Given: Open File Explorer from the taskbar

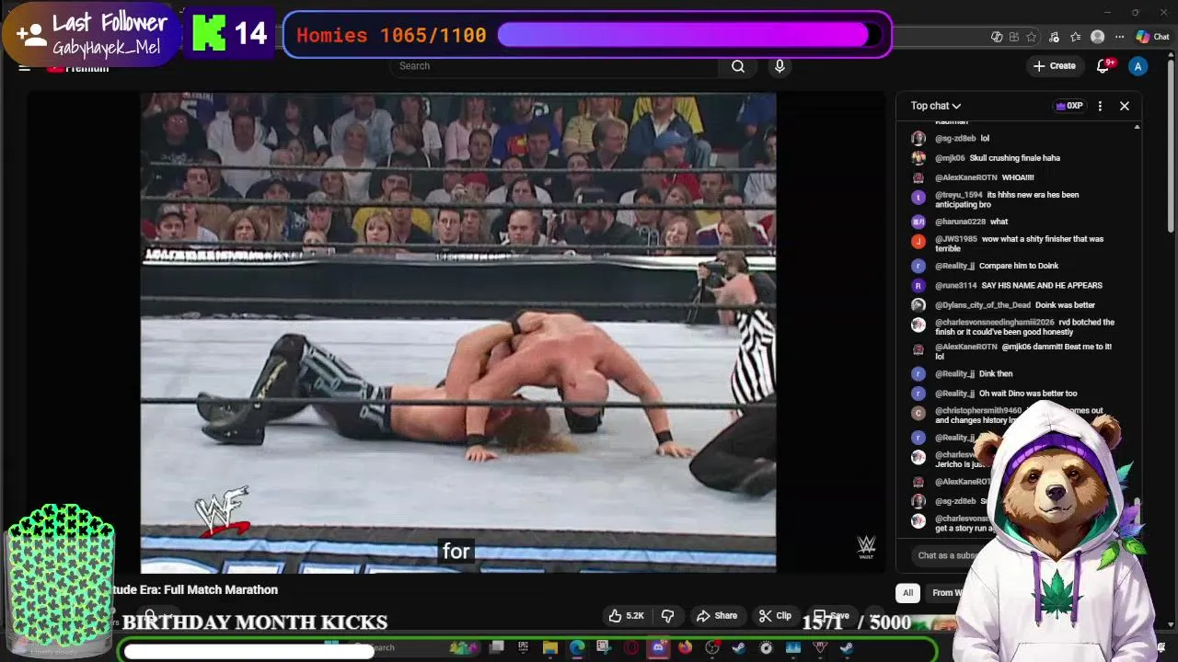Looking at the screenshot, I should point(549,647).
